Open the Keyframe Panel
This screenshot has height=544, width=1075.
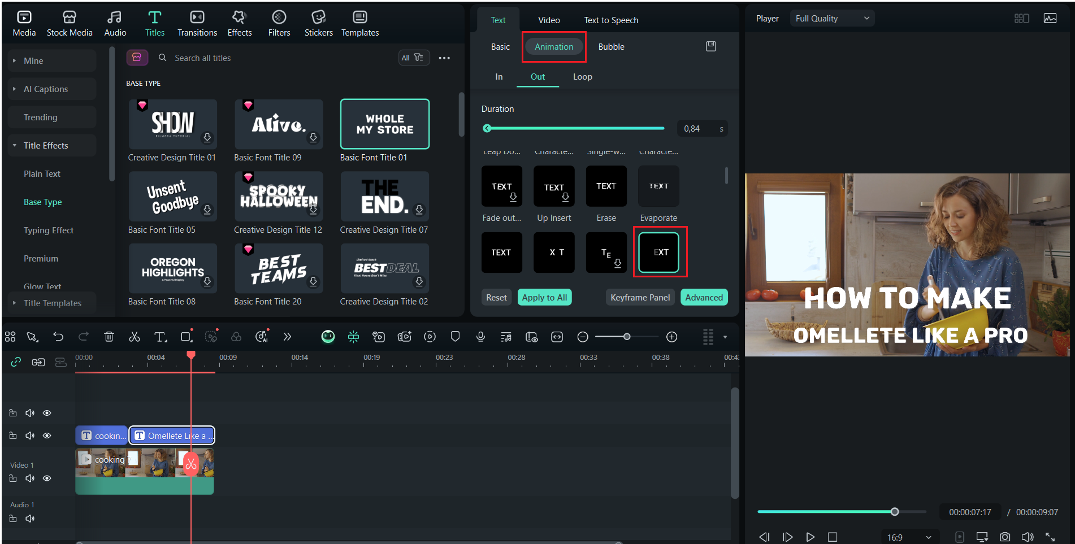coord(640,297)
